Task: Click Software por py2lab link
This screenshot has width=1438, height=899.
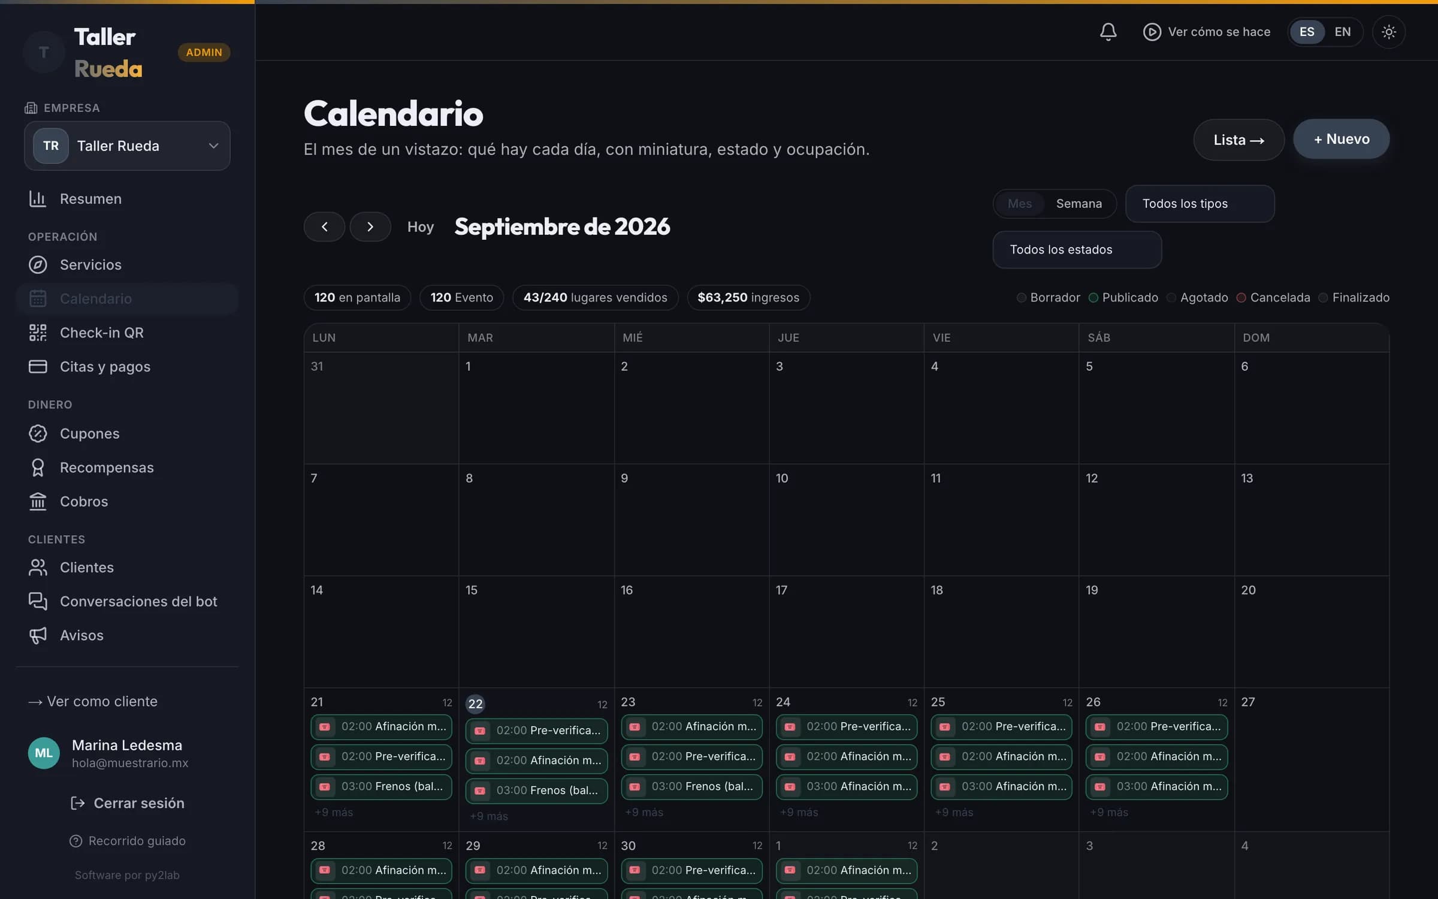Action: tap(127, 875)
